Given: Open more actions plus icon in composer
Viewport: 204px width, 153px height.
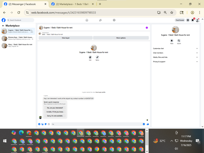Looking at the screenshot, I should coord(39,124).
